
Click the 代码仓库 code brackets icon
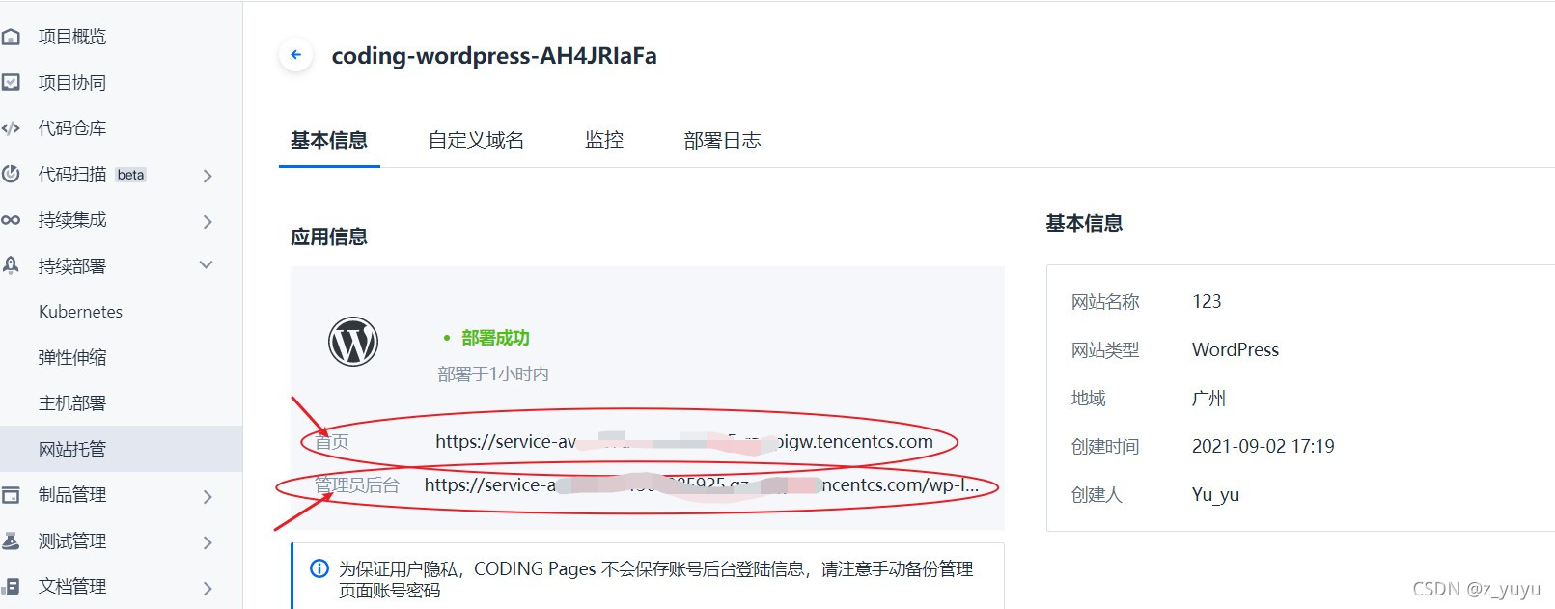click(x=11, y=127)
